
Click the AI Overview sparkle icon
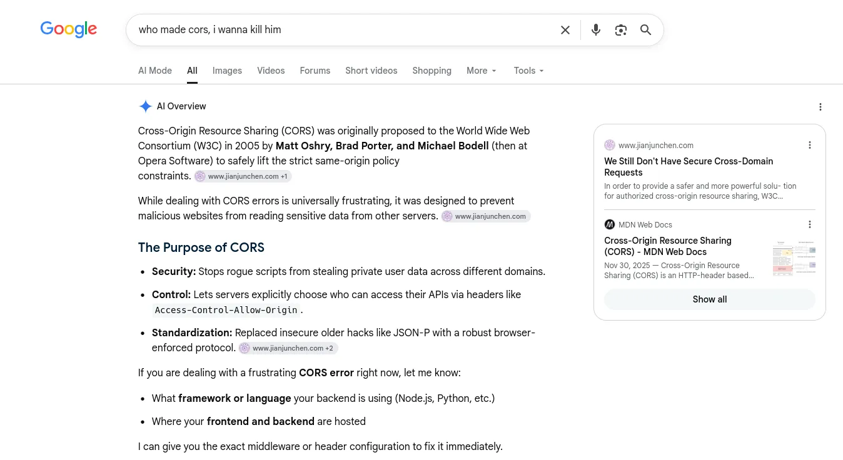pyautogui.click(x=145, y=106)
